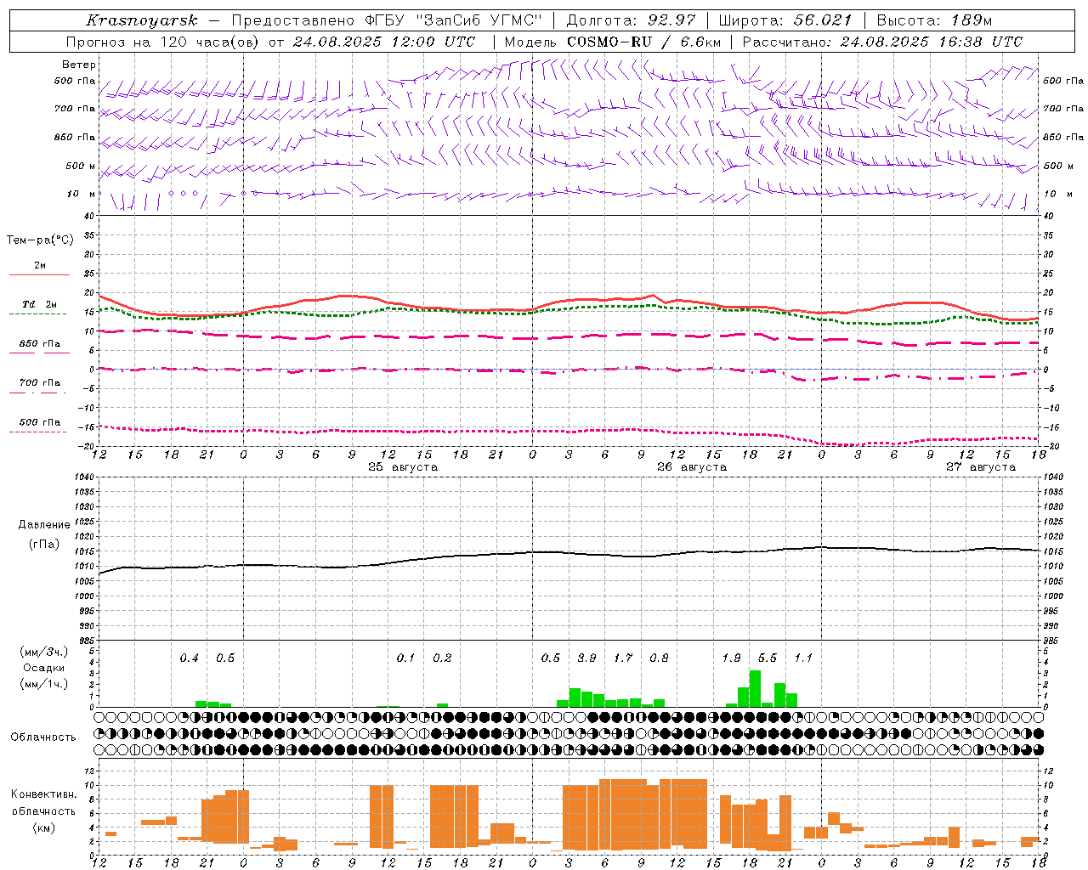Image resolution: width=1088 pixels, height=870 pixels.
Task: Click the 1.9 precipitation total value
Action: pyautogui.click(x=731, y=658)
